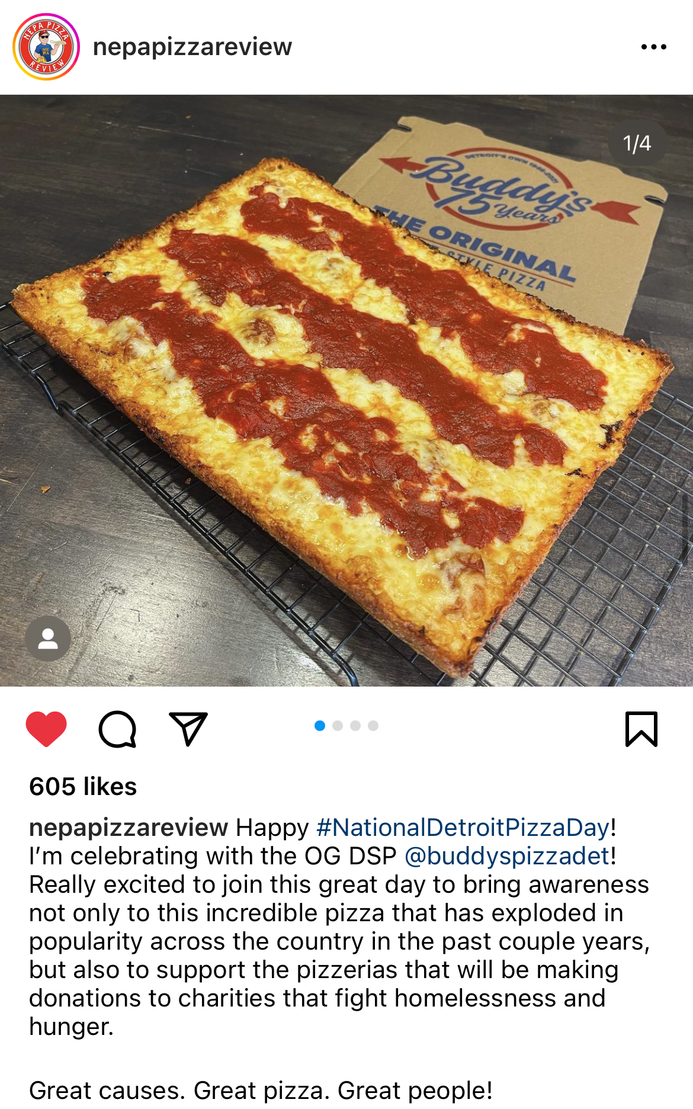Screen dimensions: 693x1109
Task: View tagged people icon on the photo
Action: 48,639
